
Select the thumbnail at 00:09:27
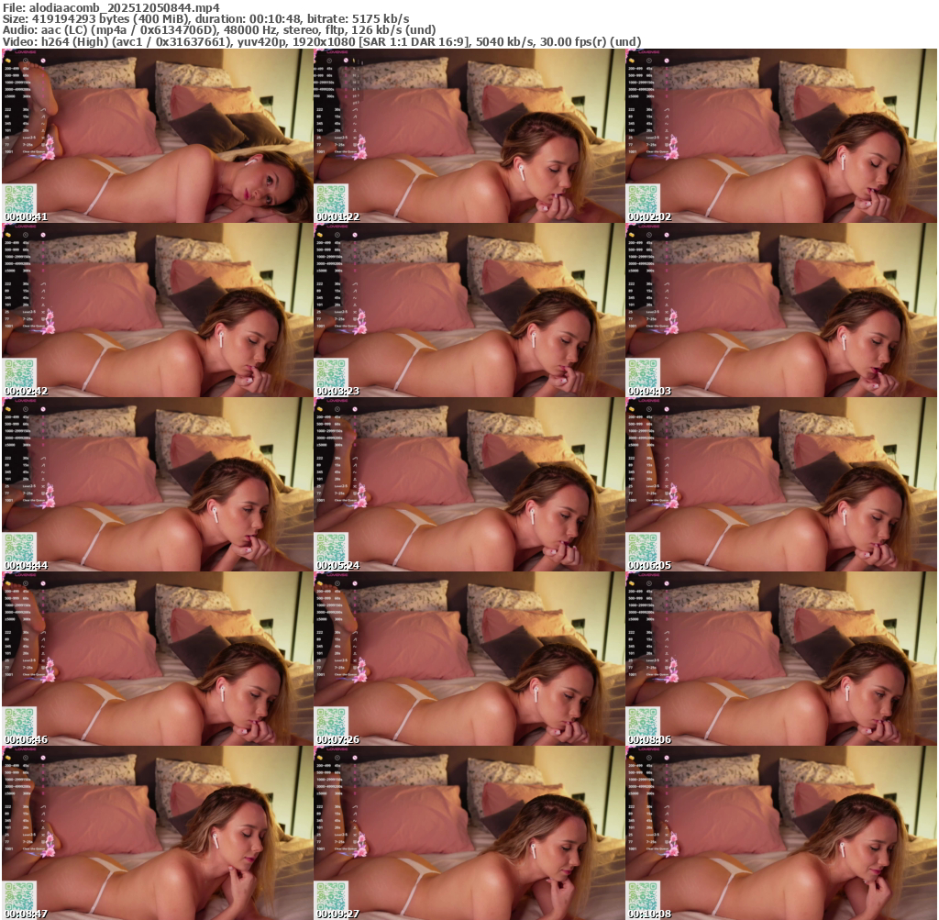pos(469,833)
